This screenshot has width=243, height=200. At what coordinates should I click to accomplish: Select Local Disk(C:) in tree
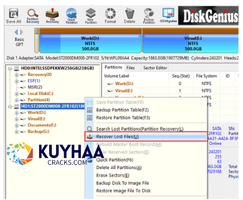(x=41, y=94)
